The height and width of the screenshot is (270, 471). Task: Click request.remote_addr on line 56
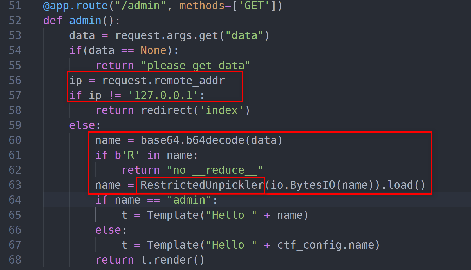(163, 81)
